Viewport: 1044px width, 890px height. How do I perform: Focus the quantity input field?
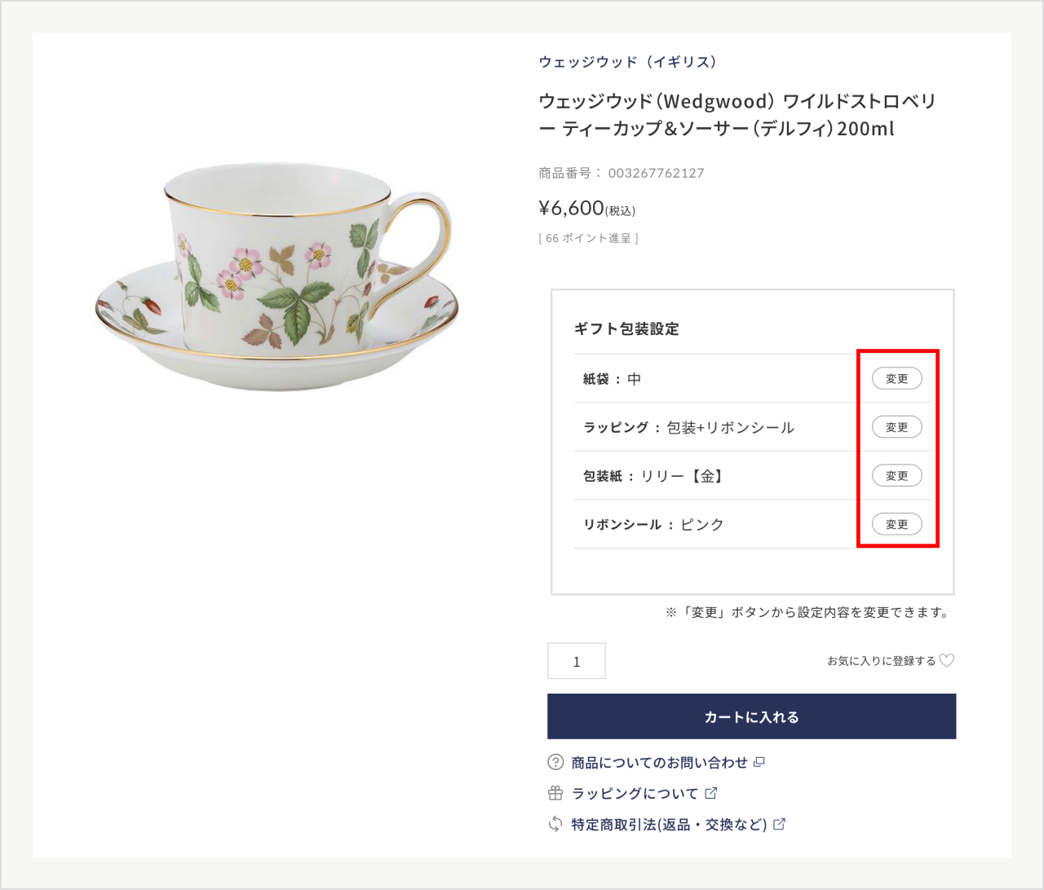(x=577, y=661)
